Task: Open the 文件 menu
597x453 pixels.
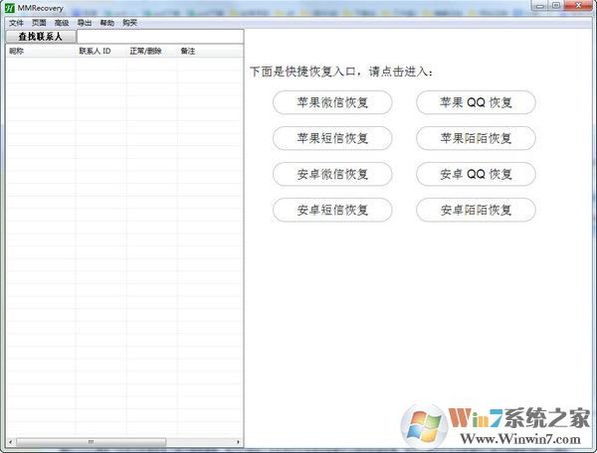Action: click(15, 22)
